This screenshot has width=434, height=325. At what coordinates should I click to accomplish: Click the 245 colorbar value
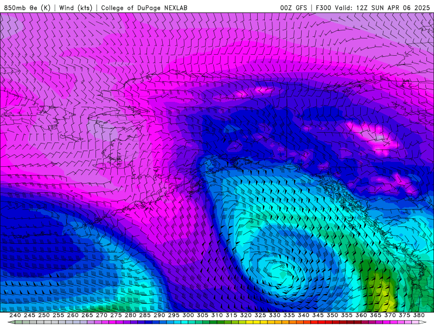point(29,315)
